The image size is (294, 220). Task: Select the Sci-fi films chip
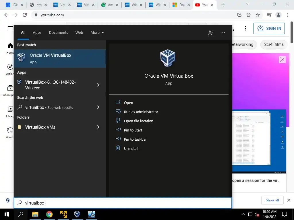point(274,44)
